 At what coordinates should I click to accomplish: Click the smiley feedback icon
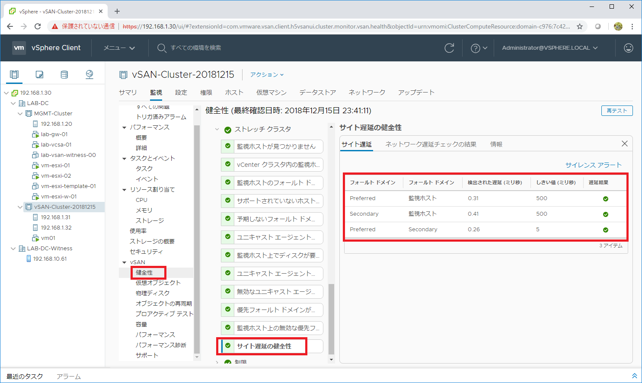629,48
